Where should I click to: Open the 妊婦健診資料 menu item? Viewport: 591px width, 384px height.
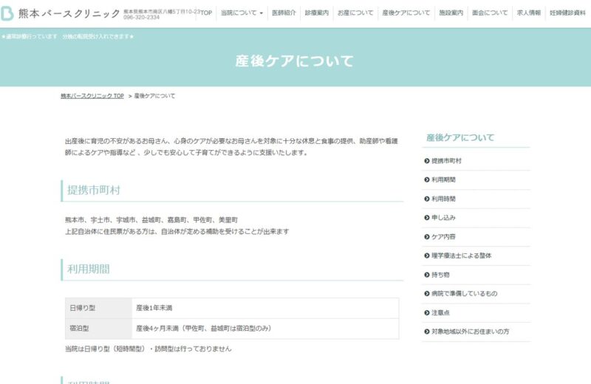pos(567,13)
